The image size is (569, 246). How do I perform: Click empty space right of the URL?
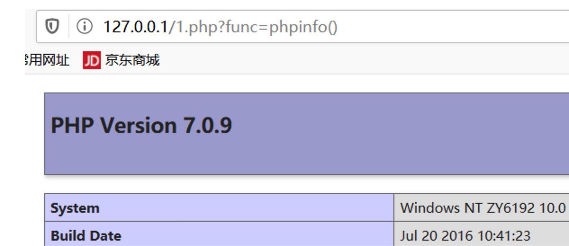click(x=450, y=27)
